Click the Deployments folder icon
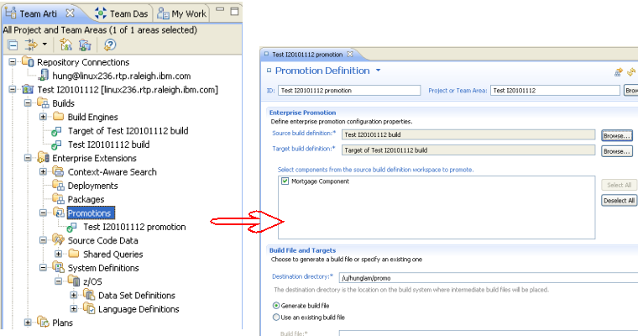This screenshot has width=638, height=336. (x=59, y=186)
